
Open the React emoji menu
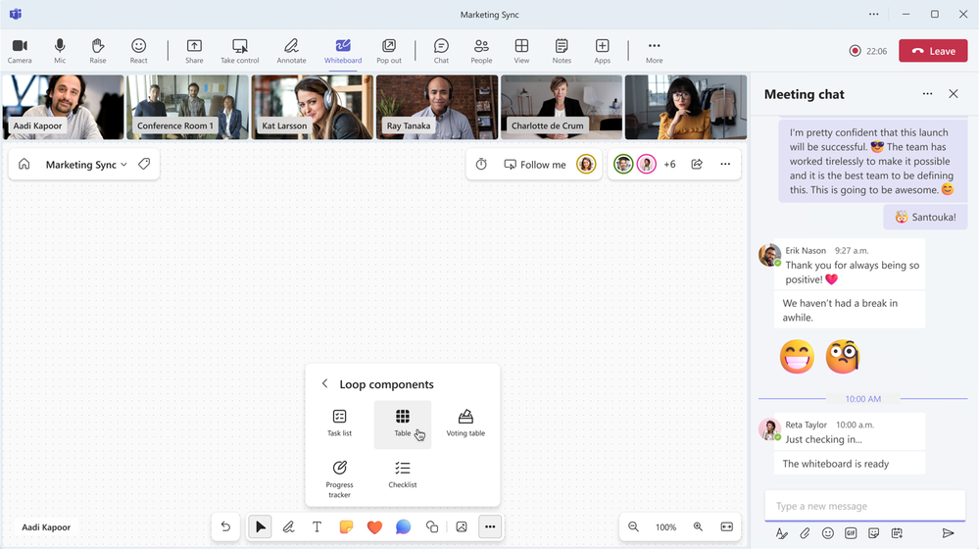coord(138,51)
